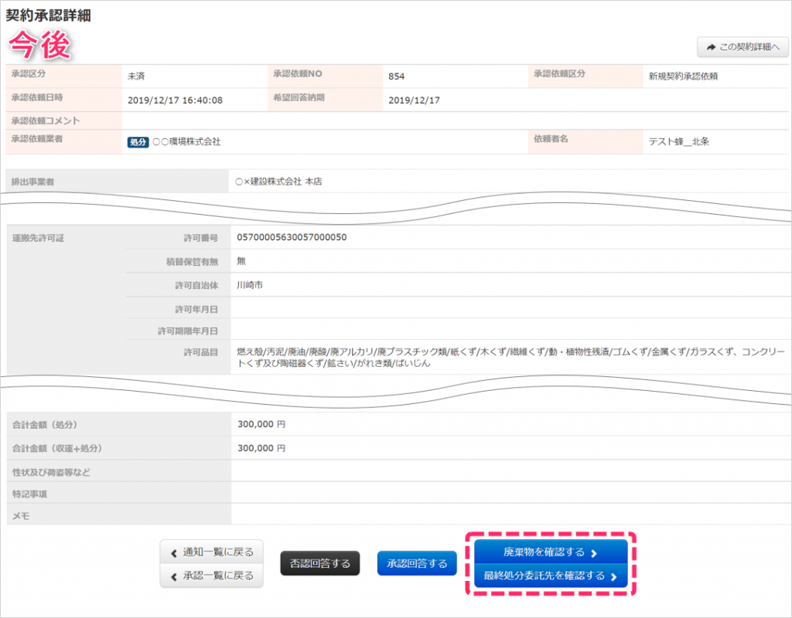Click the right chevron on 廃棄物を確認する
Screen dimensions: 792x618
[x=594, y=553]
